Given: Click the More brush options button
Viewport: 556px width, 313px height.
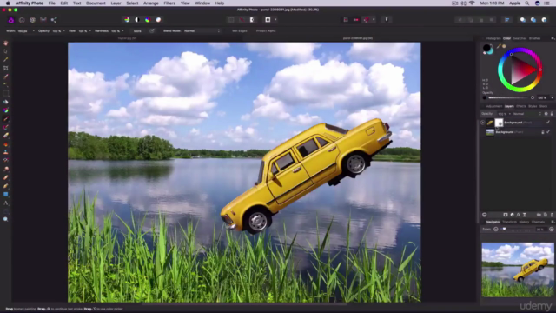Looking at the screenshot, I should pos(137,31).
